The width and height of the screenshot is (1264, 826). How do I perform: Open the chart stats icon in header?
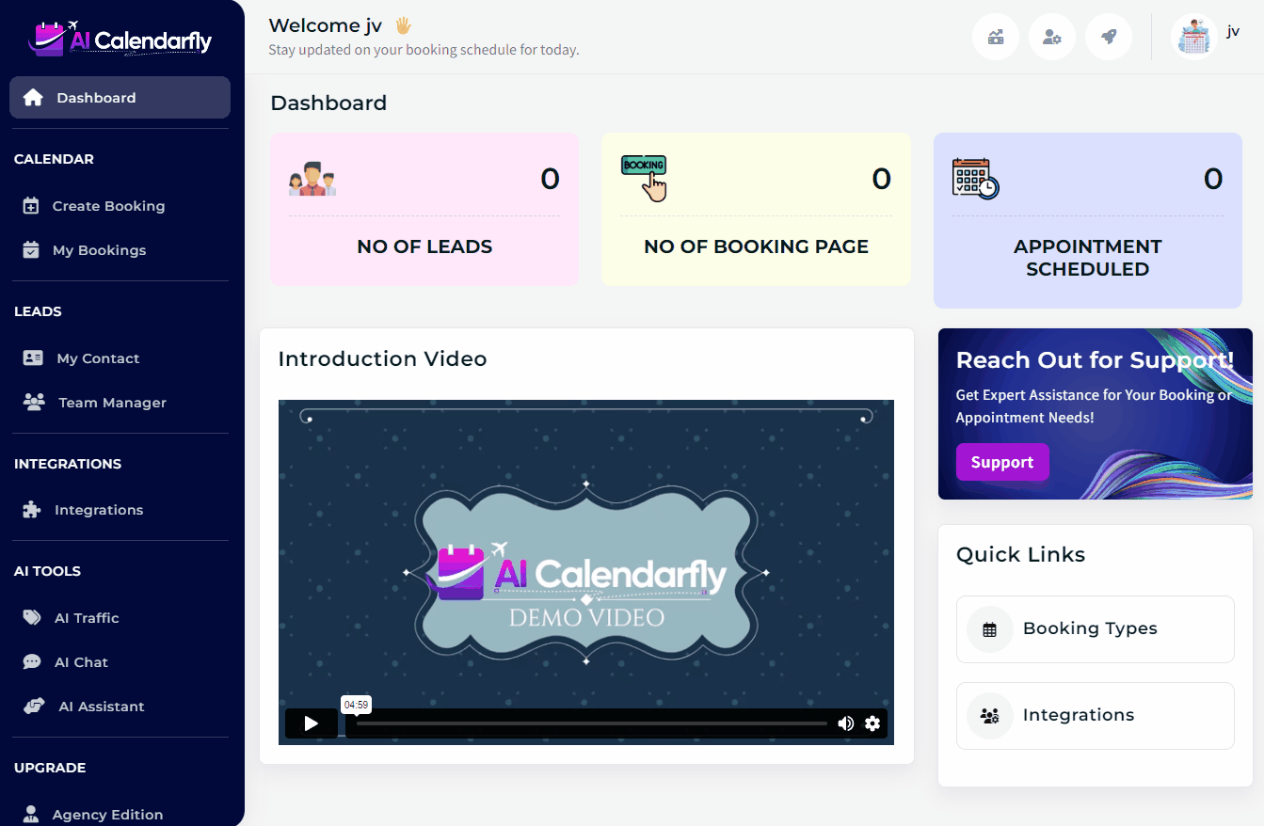996,38
